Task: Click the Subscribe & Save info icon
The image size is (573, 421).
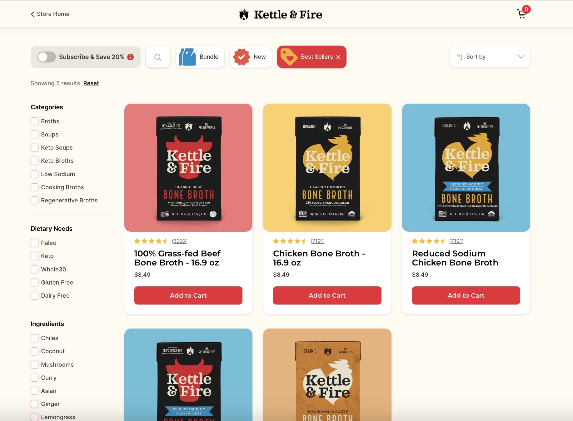Action: 131,57
